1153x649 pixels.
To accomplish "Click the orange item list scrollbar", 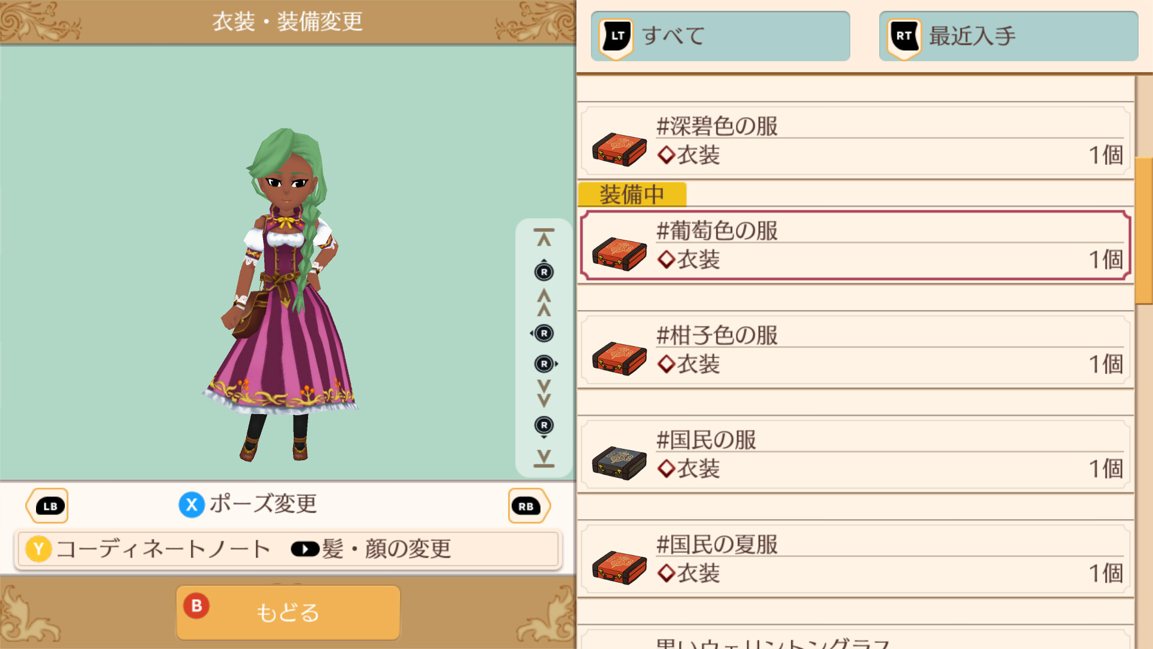I will coord(1144,231).
